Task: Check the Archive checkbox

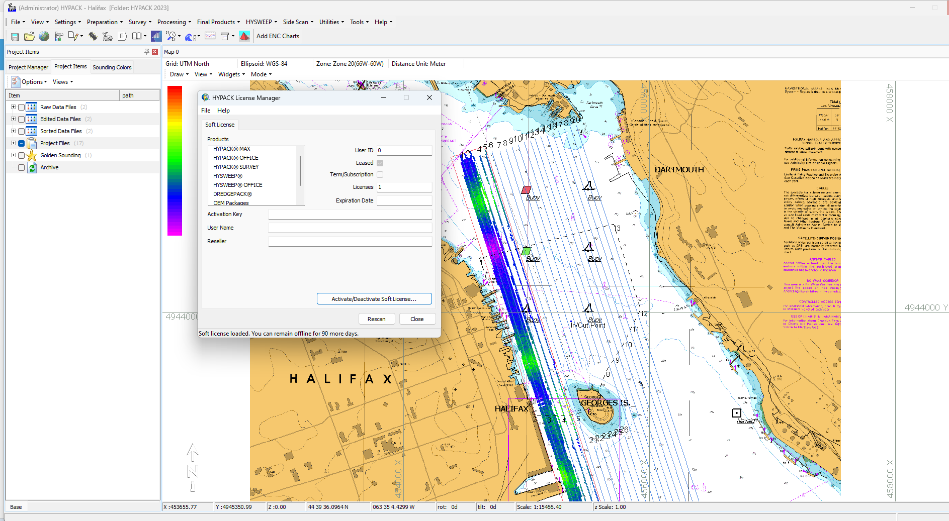Action: pyautogui.click(x=21, y=167)
